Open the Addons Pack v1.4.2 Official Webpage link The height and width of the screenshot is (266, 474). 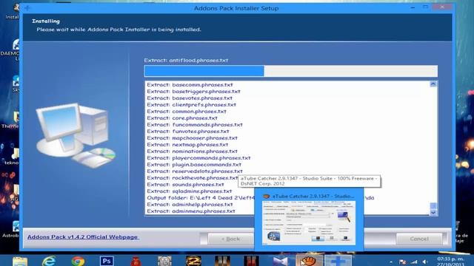83,237
